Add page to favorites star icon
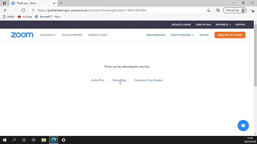257x144 pixels. [x=208, y=10]
